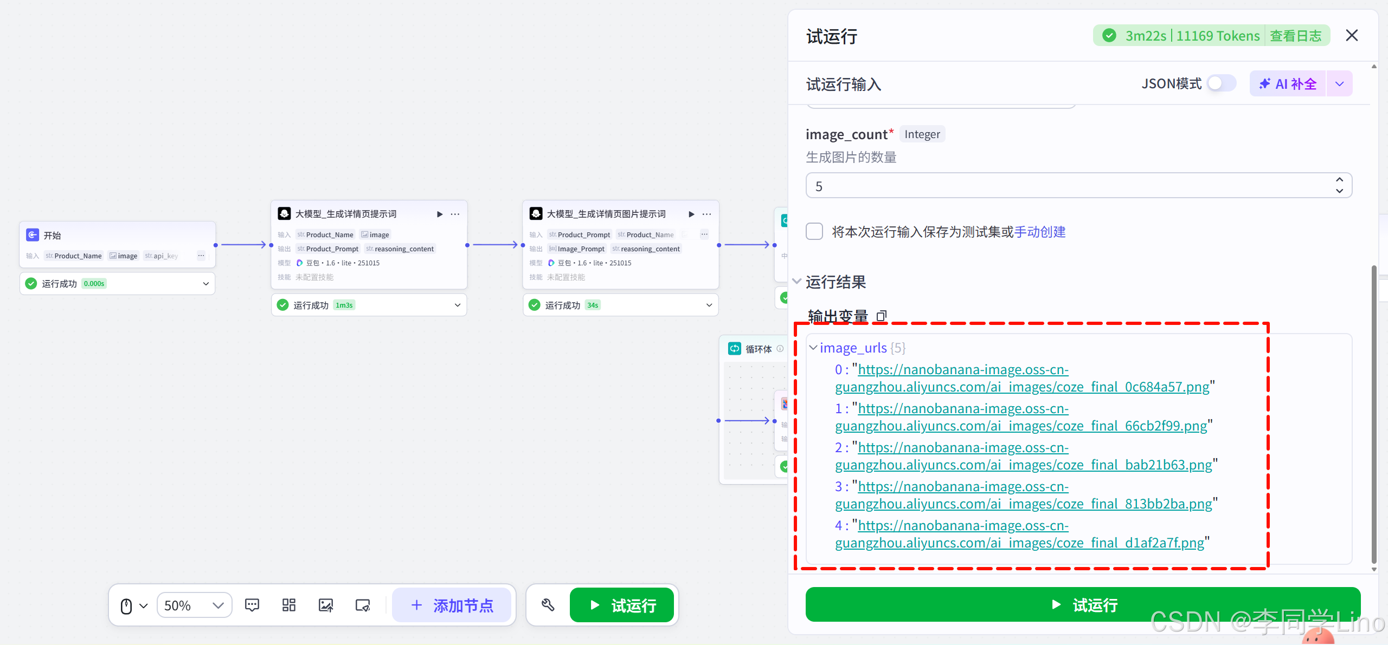
Task: Click the wrench debug icon
Action: pyautogui.click(x=548, y=605)
